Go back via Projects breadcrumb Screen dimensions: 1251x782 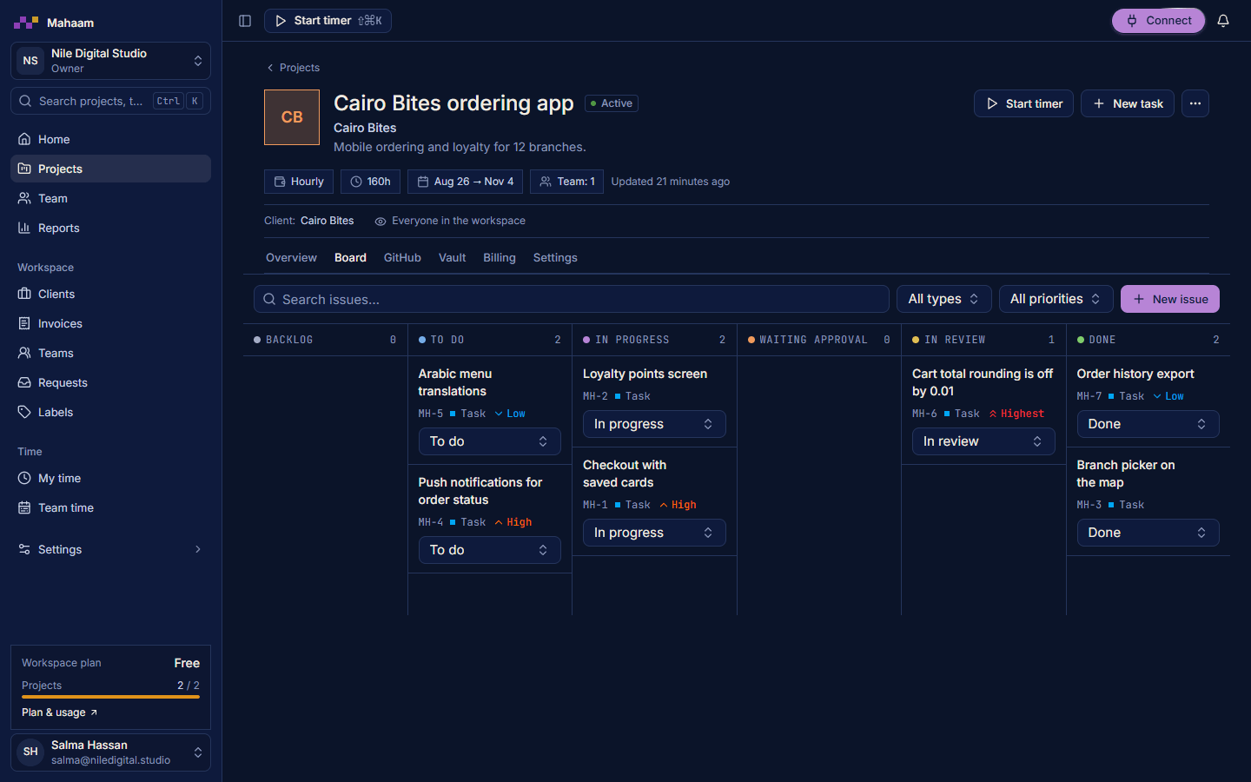coord(293,68)
